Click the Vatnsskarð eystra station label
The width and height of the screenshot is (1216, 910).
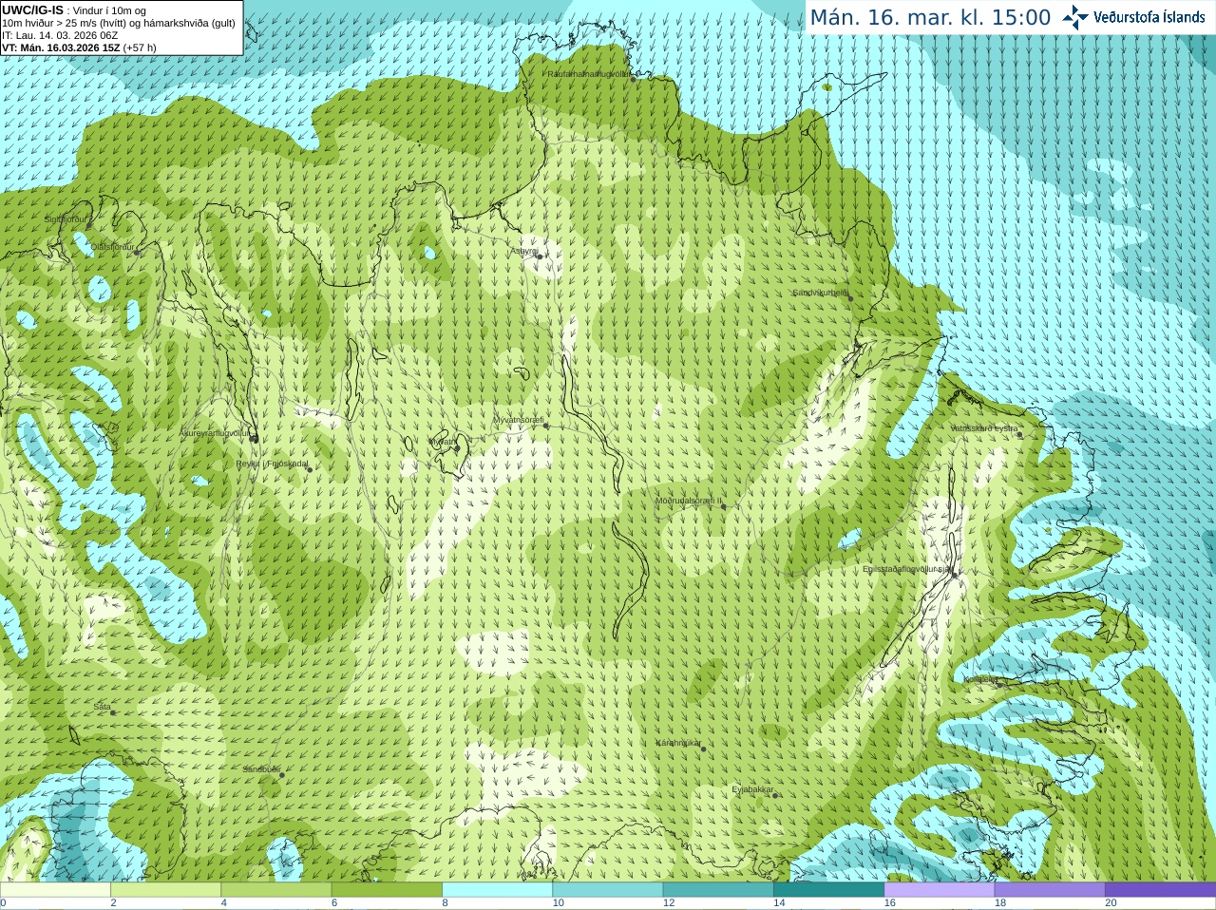(x=984, y=428)
